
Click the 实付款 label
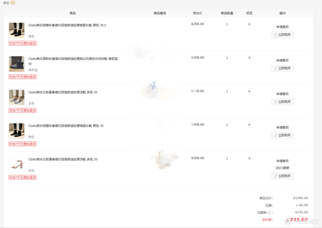(x=267, y=220)
